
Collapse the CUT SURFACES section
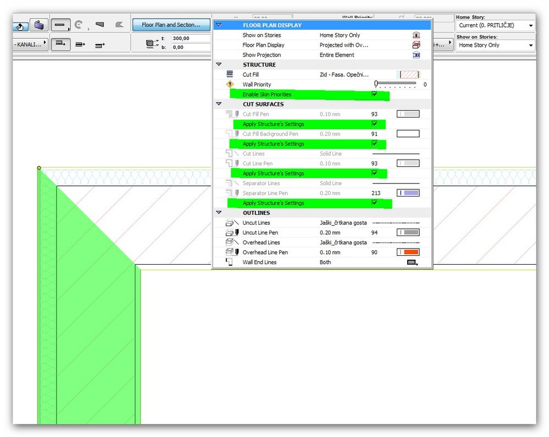pyautogui.click(x=219, y=104)
